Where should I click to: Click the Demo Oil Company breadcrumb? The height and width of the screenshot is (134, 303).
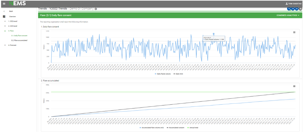(82, 9)
